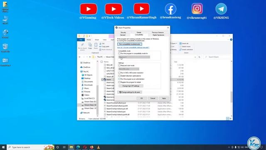266x150 pixels.
Task: Open the choose compatibility settings manually link
Action: (x=133, y=47)
